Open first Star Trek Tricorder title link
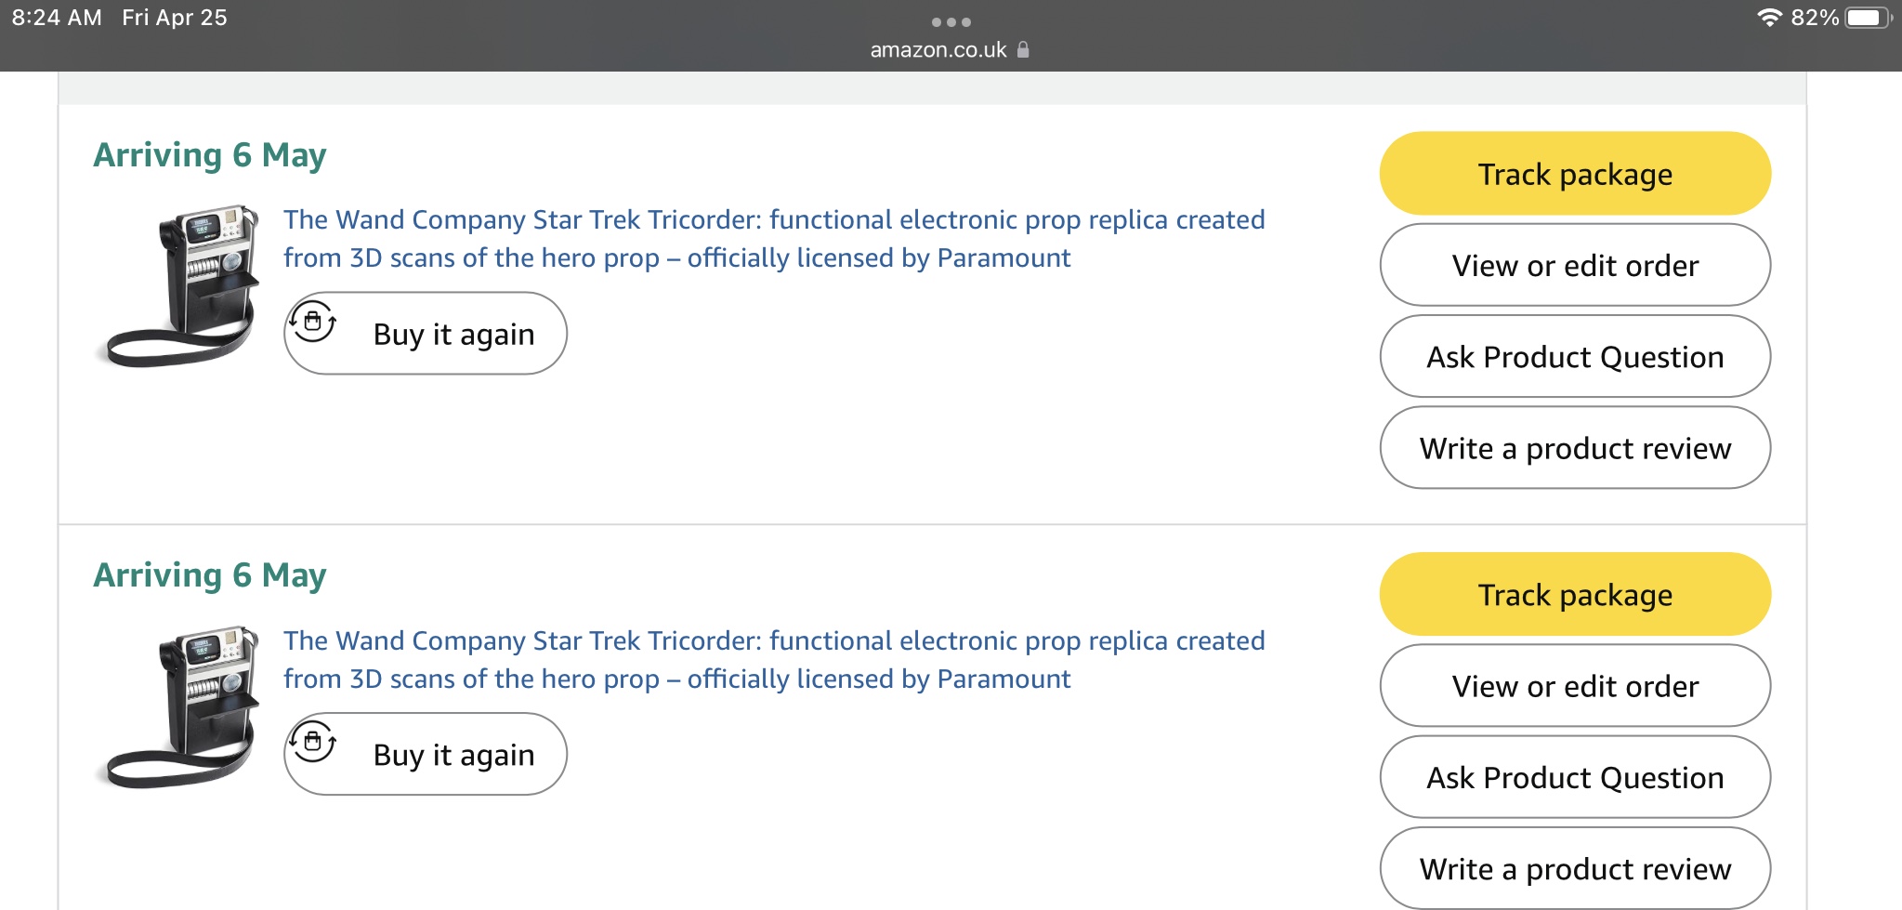Viewport: 1902px width, 910px height. [x=774, y=238]
